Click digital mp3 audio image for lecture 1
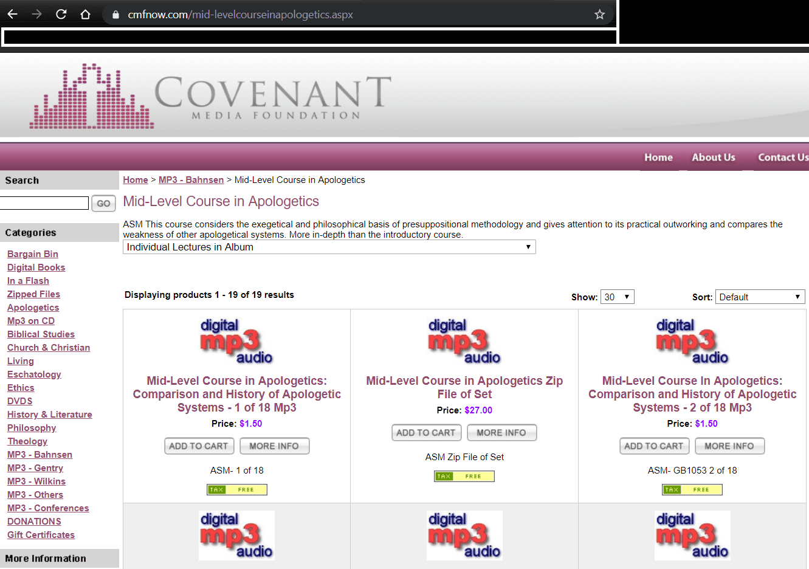This screenshot has height=569, width=809. (236, 342)
